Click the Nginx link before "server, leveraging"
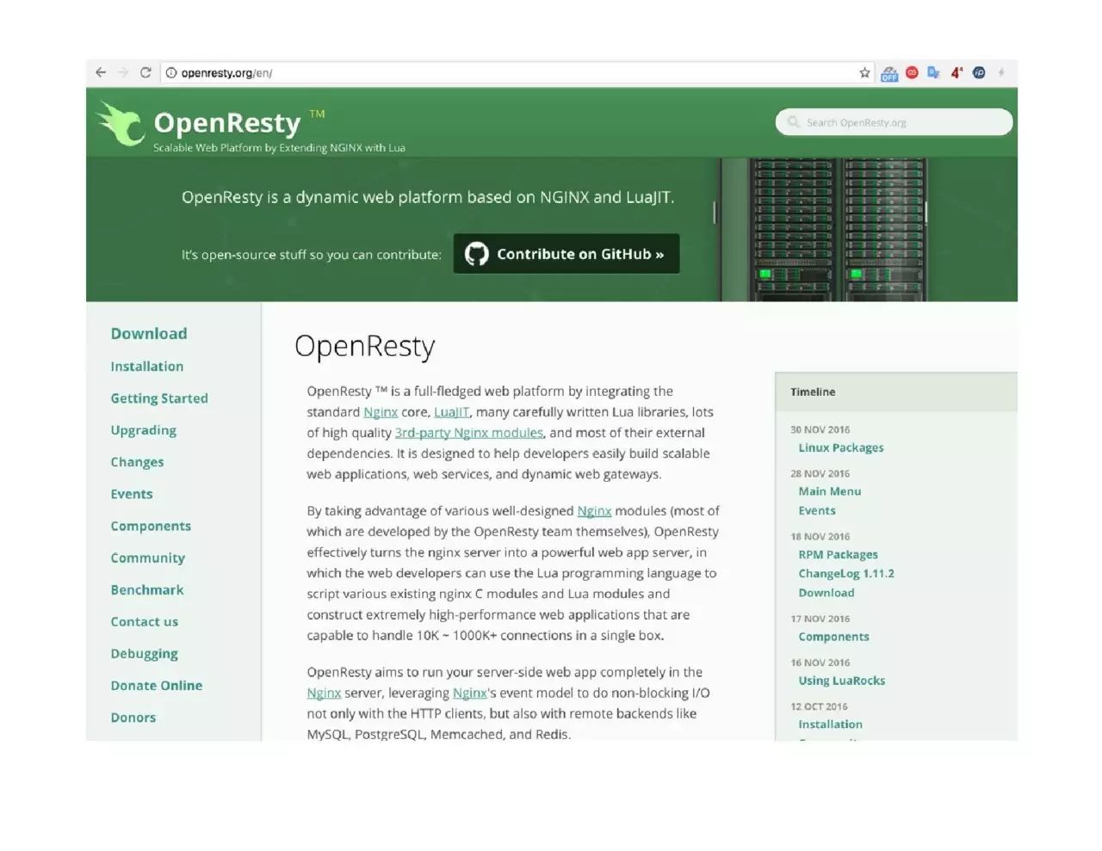Viewport: 1102px width, 851px height. tap(324, 694)
